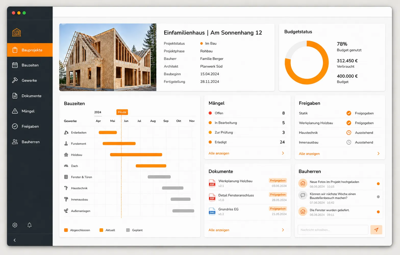The image size is (400, 255).
Task: Click the grey Geplant legend swatch
Action: click(x=128, y=230)
